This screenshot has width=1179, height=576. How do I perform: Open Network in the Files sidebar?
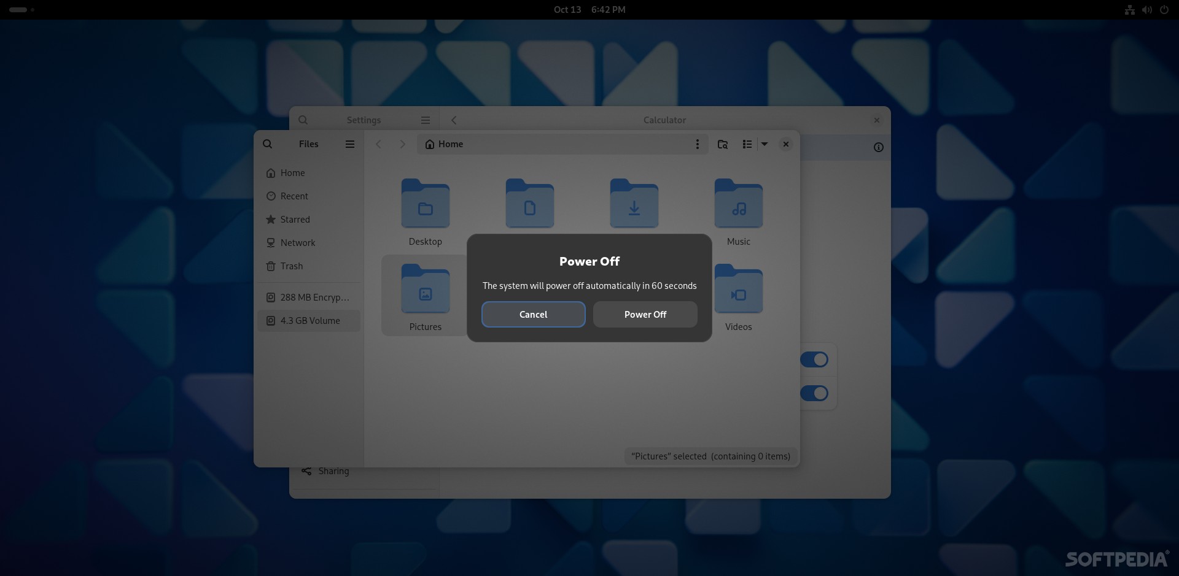click(x=309, y=243)
